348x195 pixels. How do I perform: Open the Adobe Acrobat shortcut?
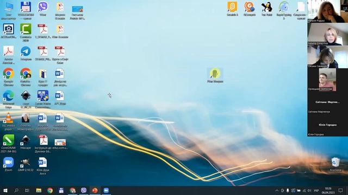[x=9, y=55]
